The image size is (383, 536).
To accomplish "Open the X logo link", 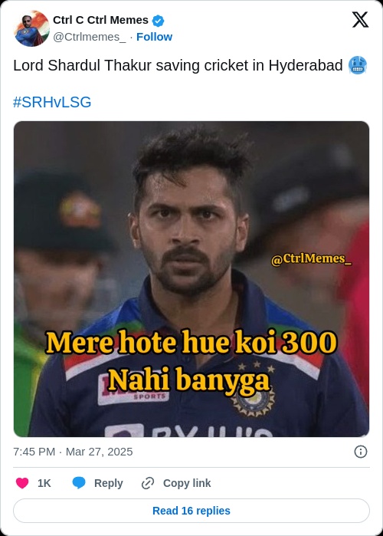I will [360, 19].
